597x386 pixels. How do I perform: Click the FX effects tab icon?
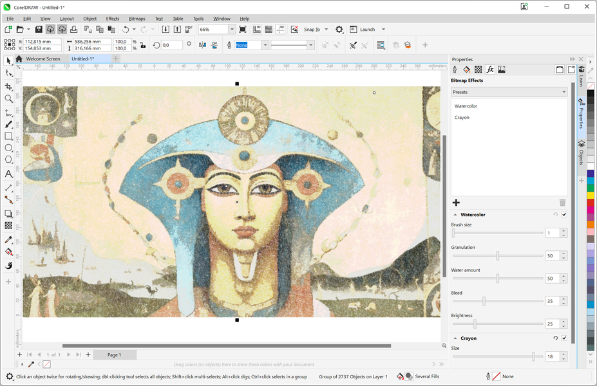490,69
